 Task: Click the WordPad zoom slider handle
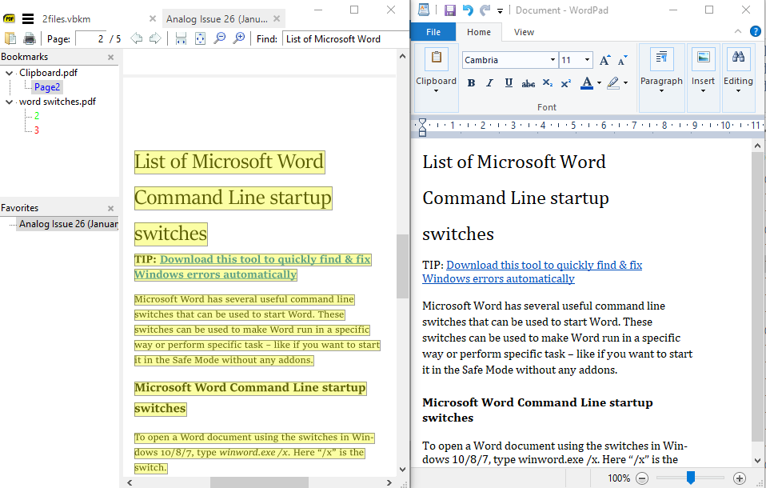pyautogui.click(x=690, y=478)
